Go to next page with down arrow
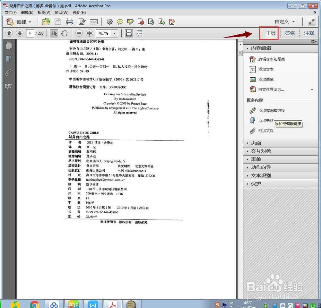The image size is (321, 308). pos(20,33)
